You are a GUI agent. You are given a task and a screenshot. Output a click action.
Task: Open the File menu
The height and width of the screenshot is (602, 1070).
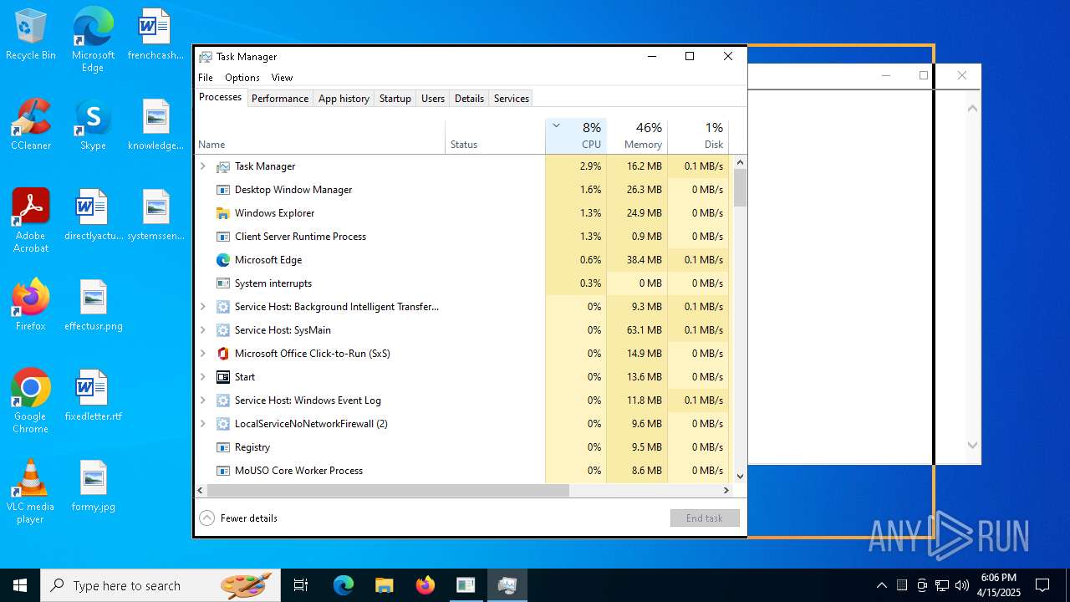point(206,78)
